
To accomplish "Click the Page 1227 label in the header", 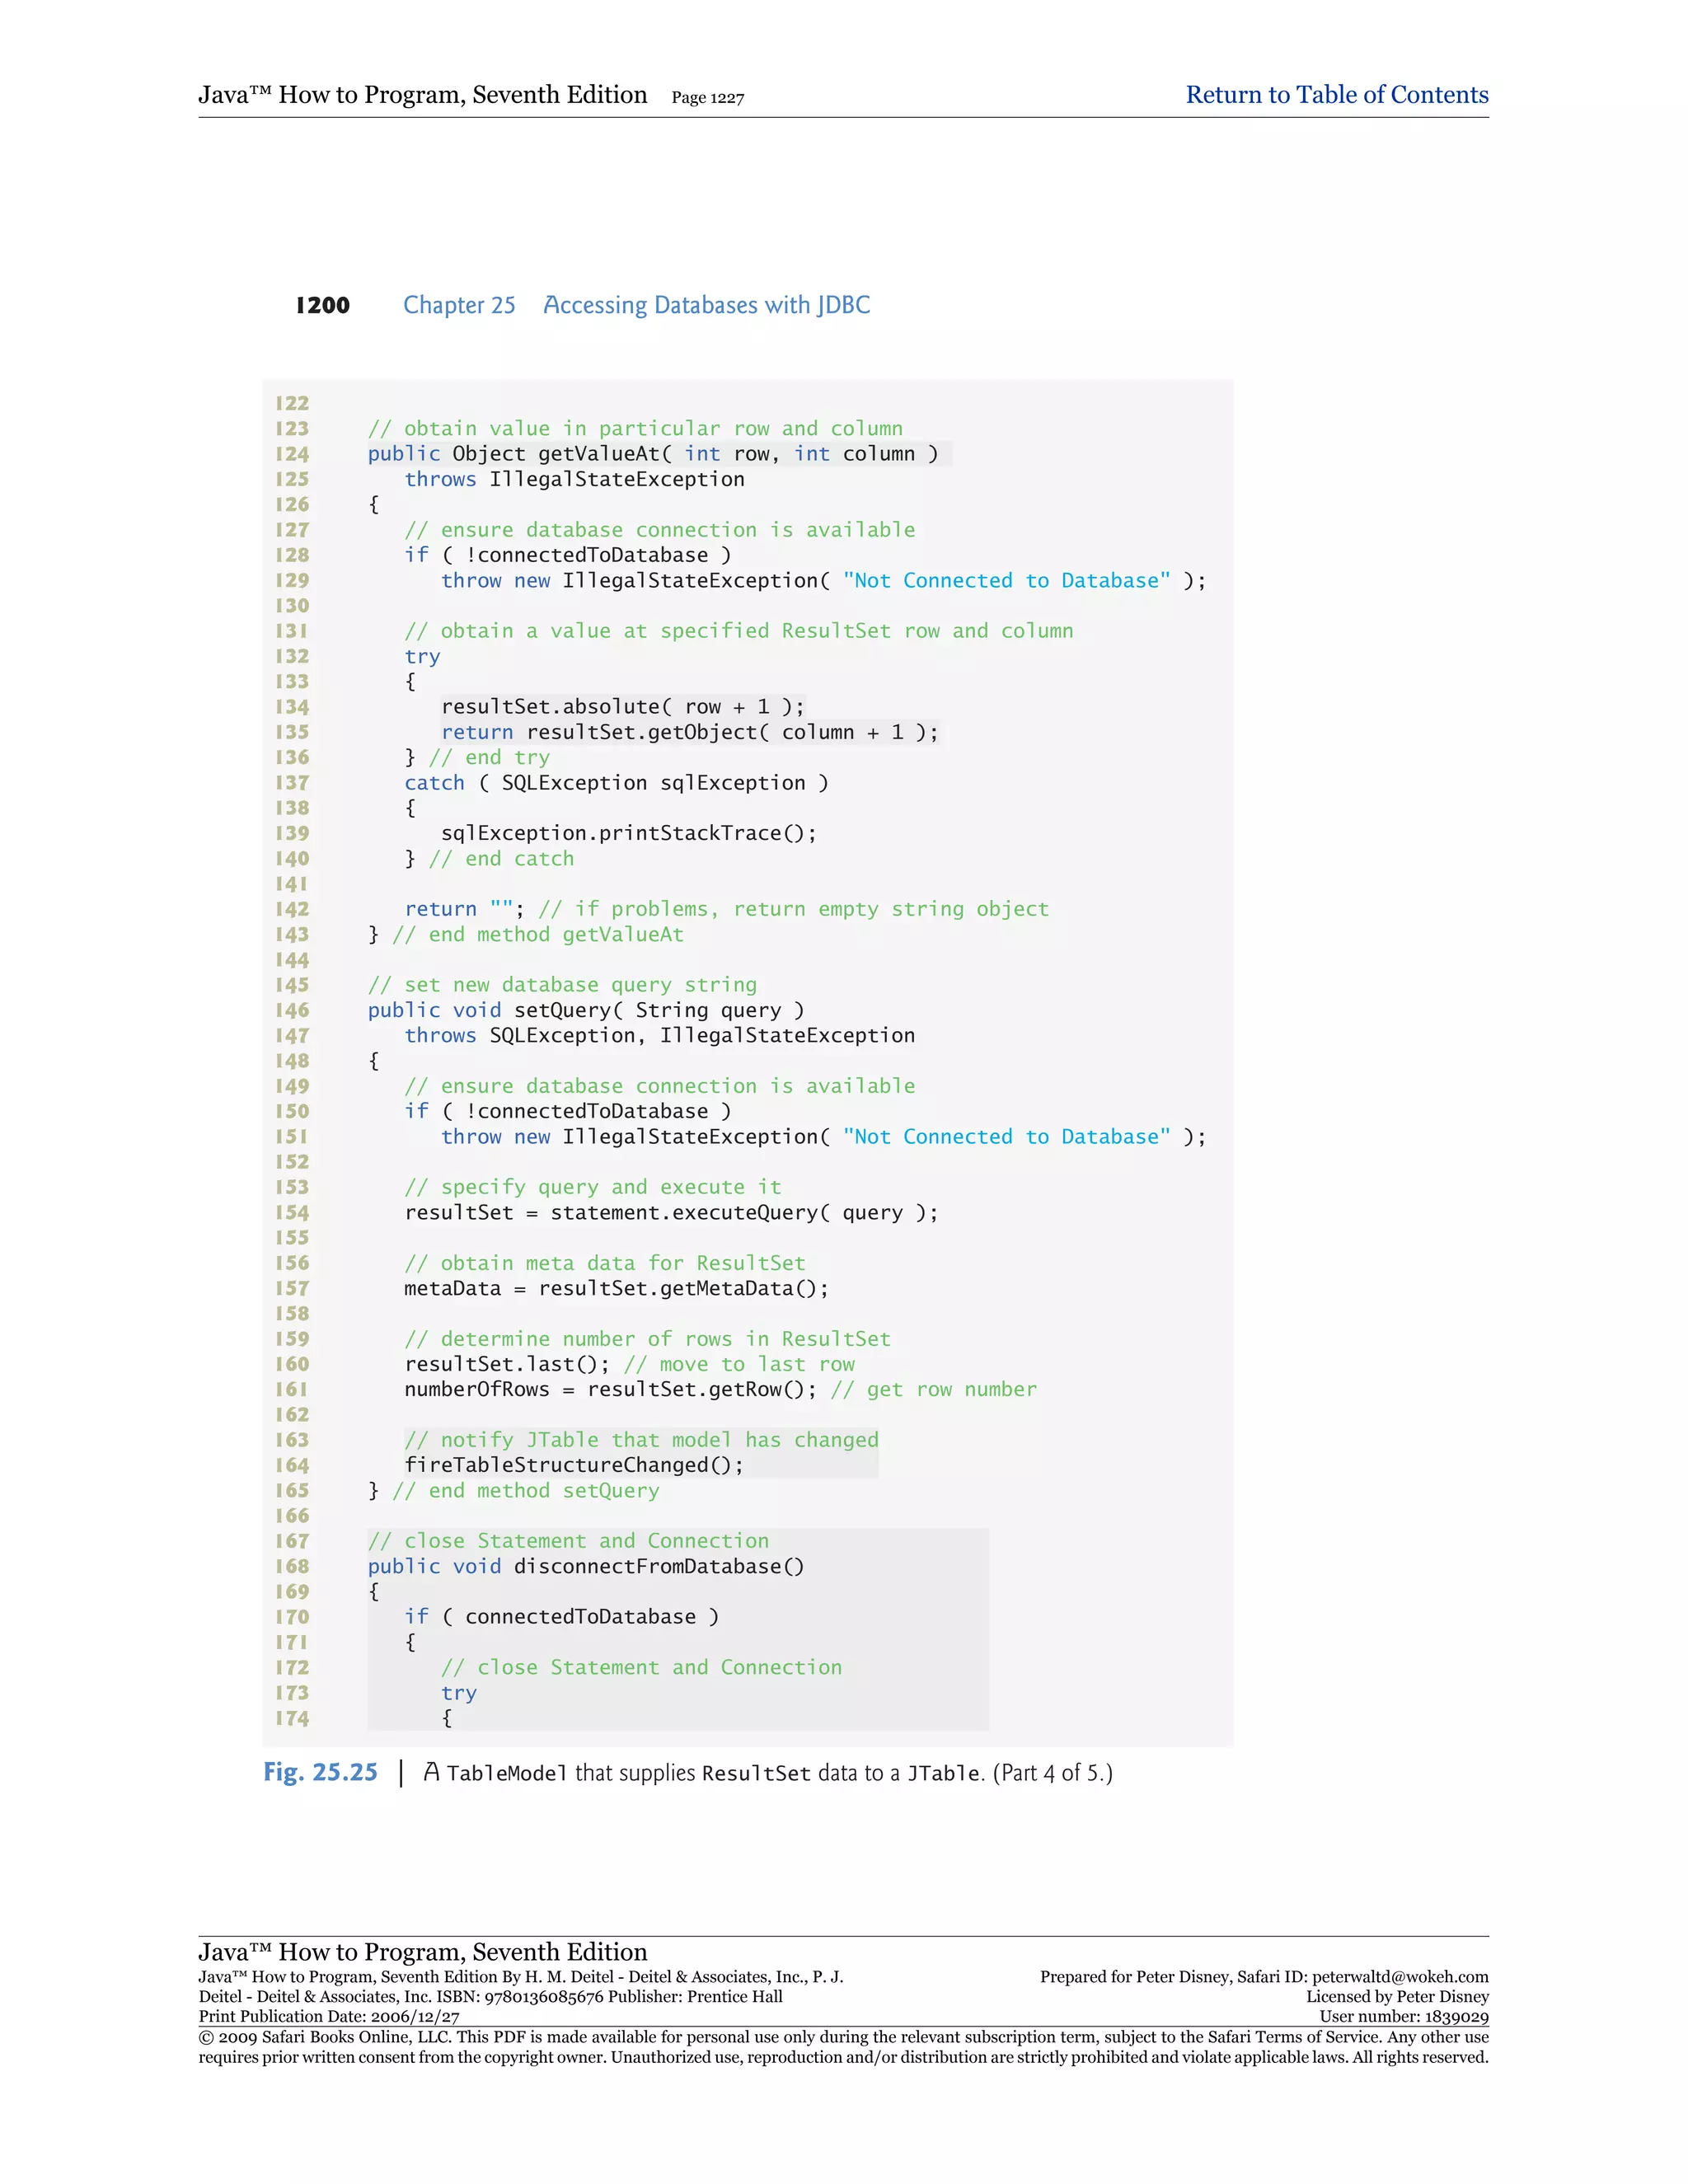I will pyautogui.click(x=707, y=98).
